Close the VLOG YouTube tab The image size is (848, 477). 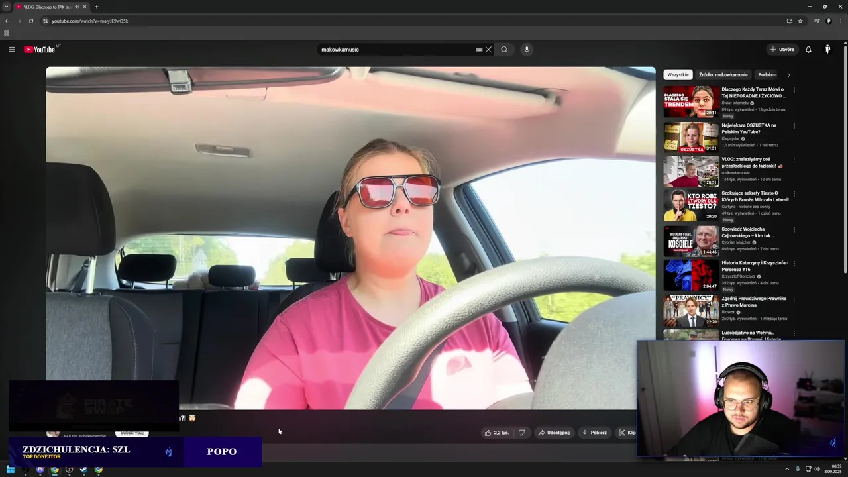click(85, 7)
